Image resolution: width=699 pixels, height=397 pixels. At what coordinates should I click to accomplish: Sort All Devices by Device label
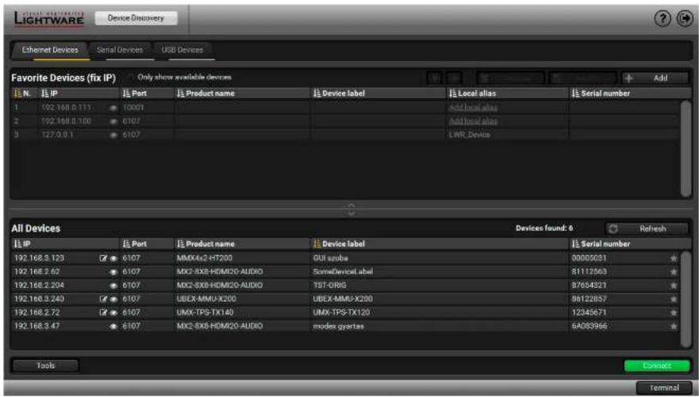(339, 244)
